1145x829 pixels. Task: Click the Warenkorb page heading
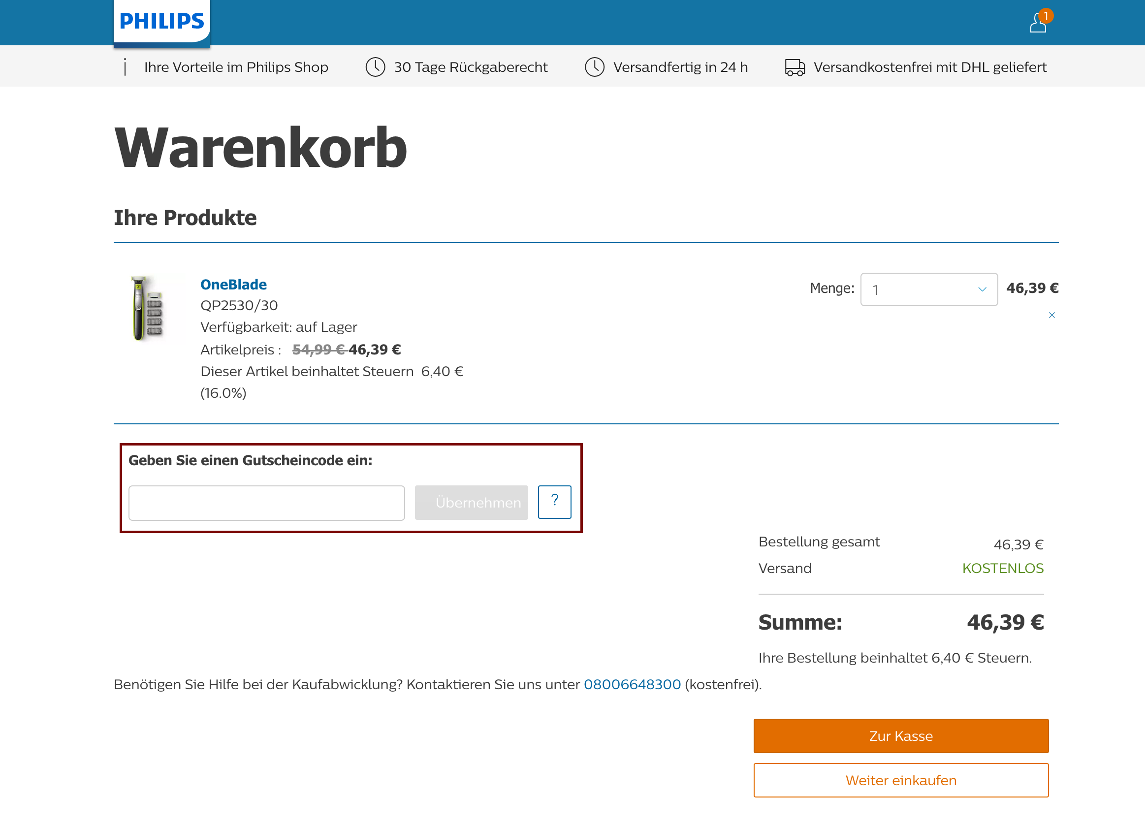[x=260, y=147]
